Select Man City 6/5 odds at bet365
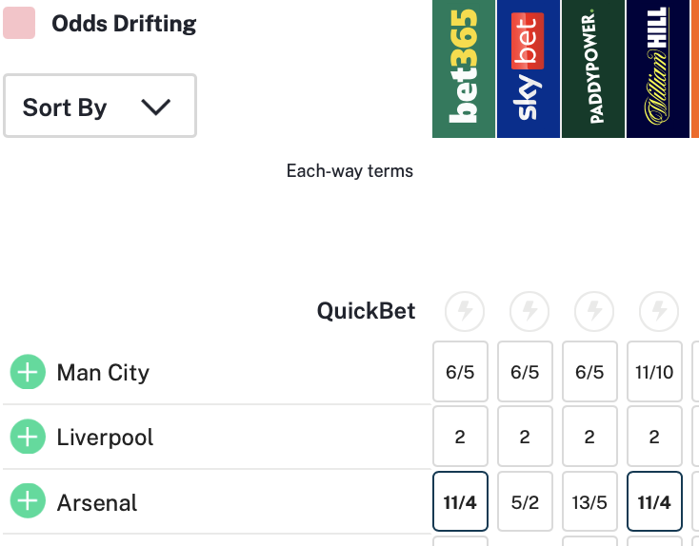 point(460,373)
